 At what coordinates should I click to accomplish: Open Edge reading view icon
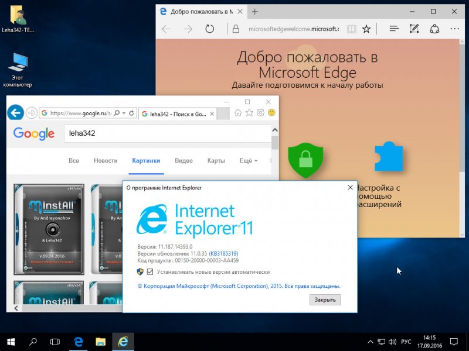tap(351, 29)
